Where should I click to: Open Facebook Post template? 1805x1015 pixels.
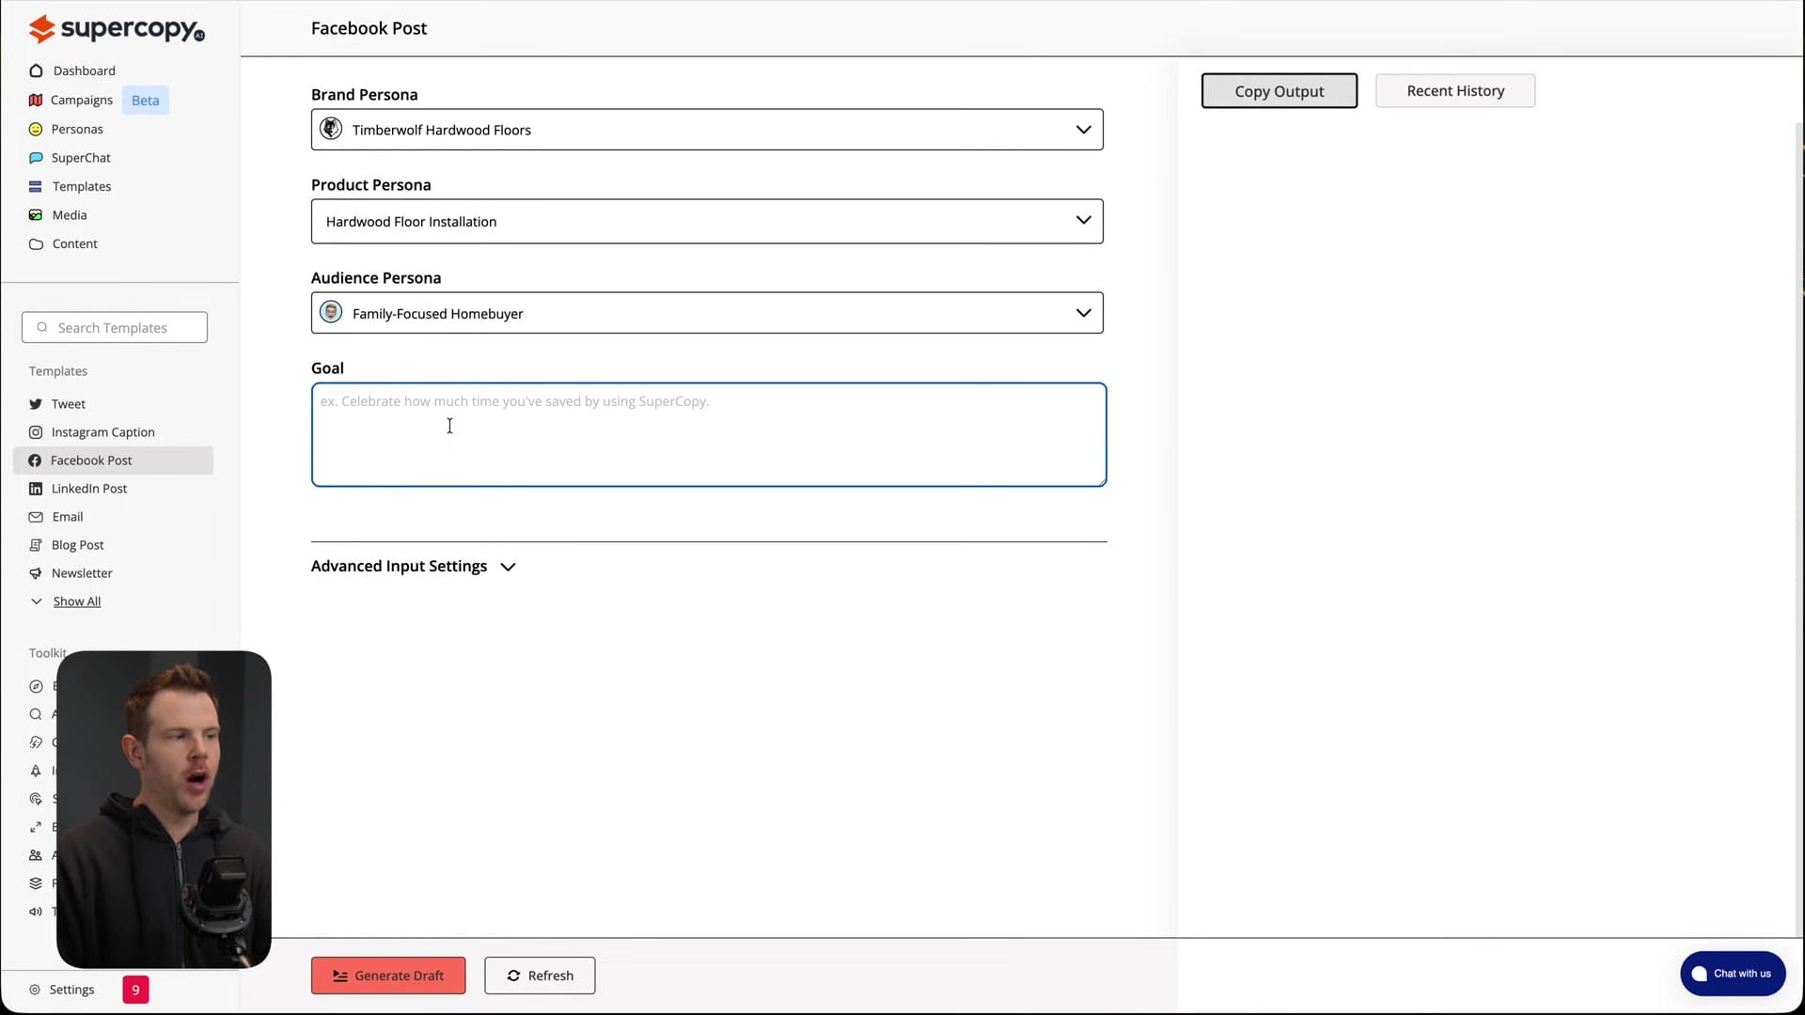click(114, 461)
